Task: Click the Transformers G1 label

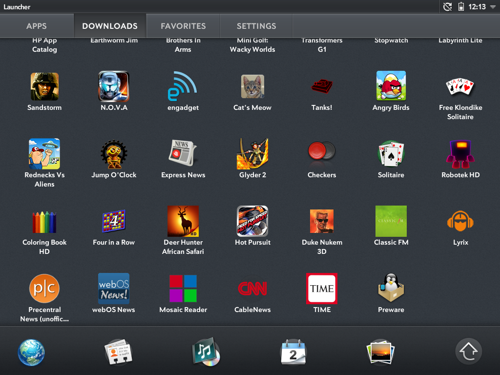Action: 322,45
